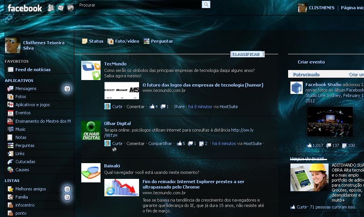This screenshot has height=217, width=364.
Task: Click Criar evento link
Action: (311, 62)
